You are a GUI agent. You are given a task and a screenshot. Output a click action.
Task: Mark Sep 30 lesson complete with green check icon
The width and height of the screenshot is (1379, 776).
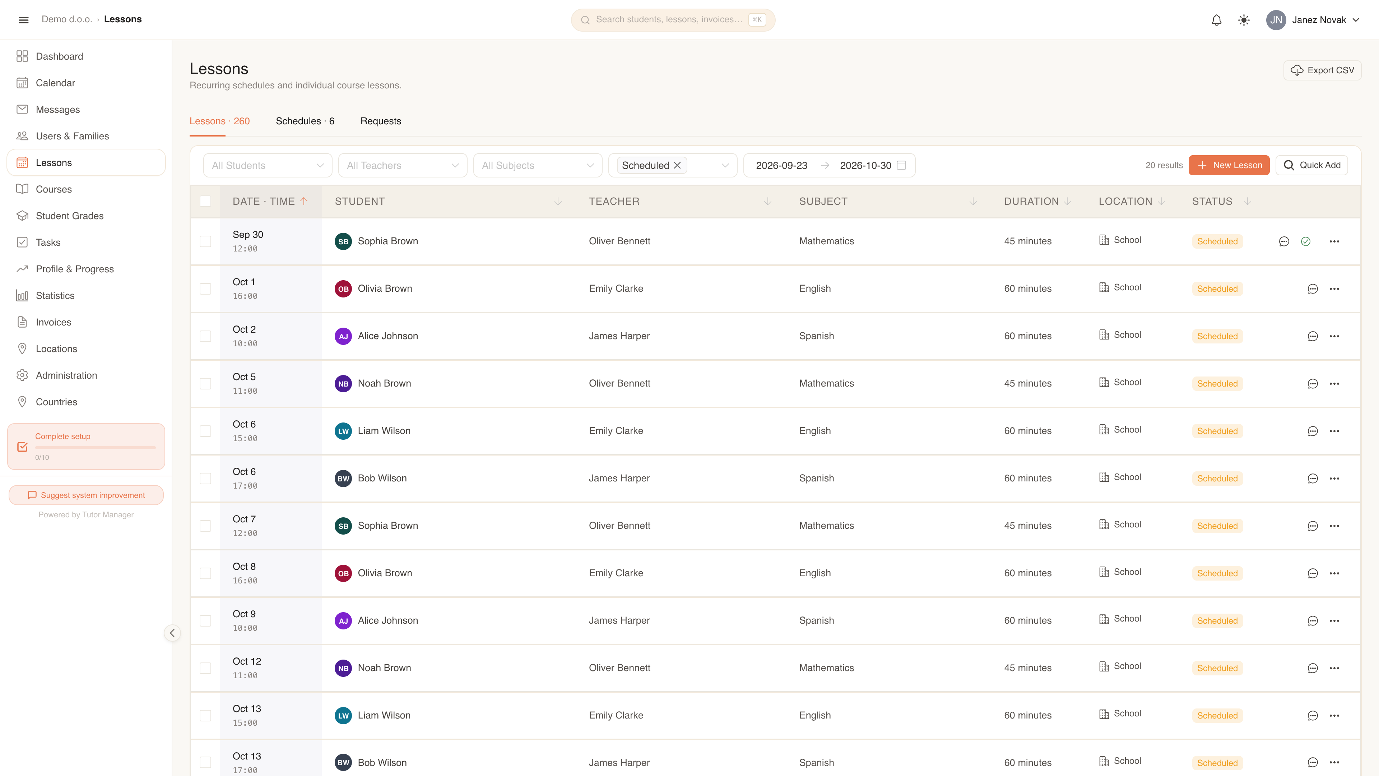[1306, 241]
